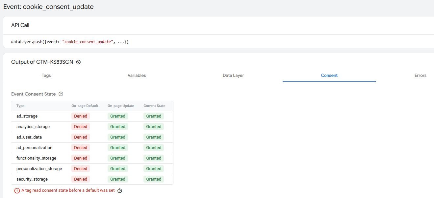Open the Data Layer tab

(x=233, y=76)
